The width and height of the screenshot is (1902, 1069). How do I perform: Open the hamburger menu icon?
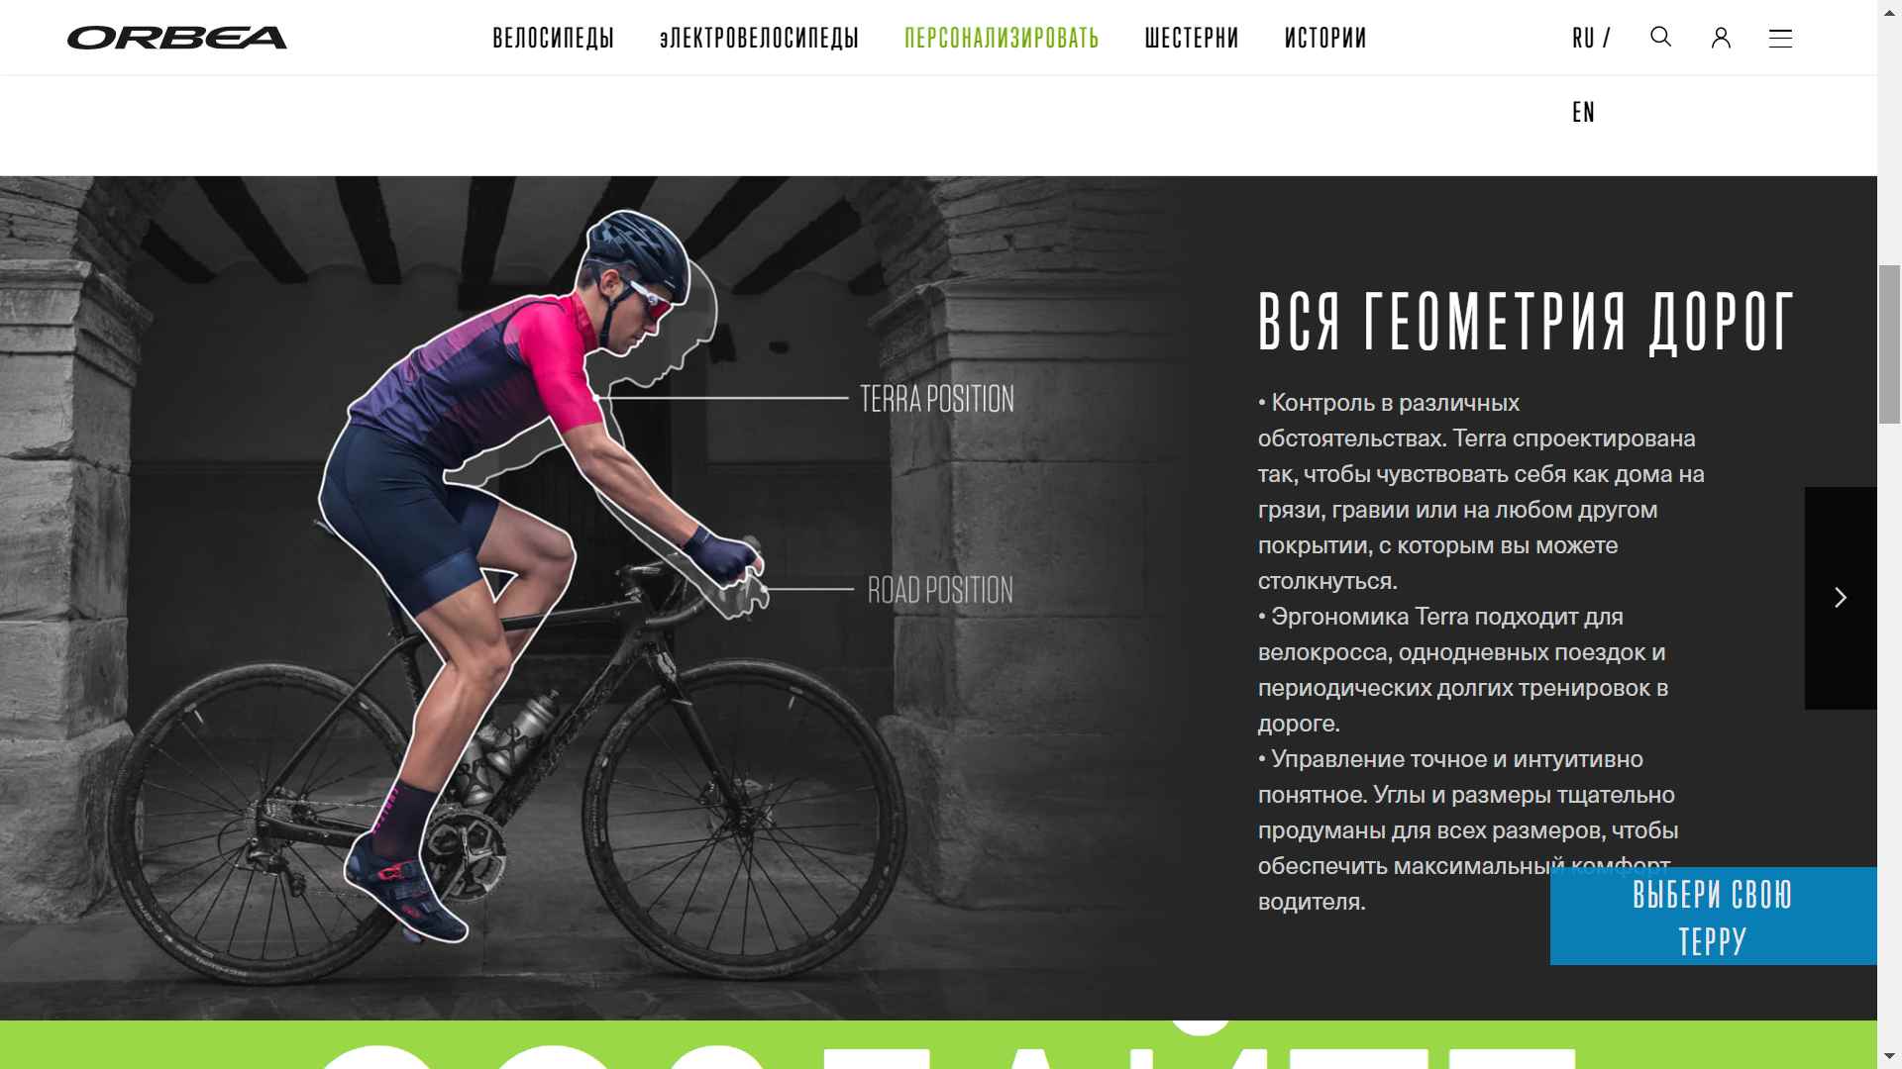(x=1780, y=39)
